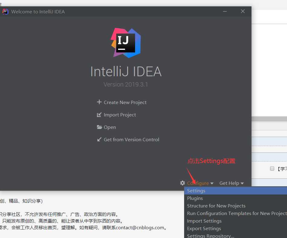This screenshot has width=287, height=238.
Task: Choose Import Project option
Action: 120,115
